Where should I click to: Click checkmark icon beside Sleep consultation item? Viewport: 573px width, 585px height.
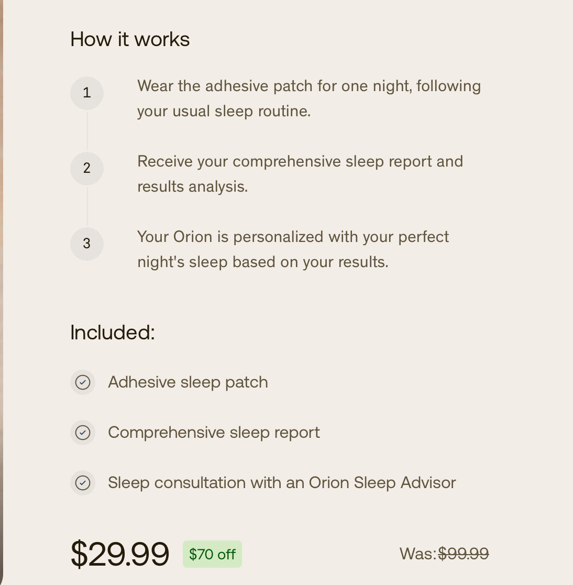click(x=83, y=483)
